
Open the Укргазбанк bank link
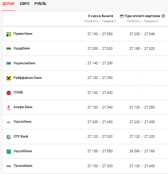(x=22, y=121)
